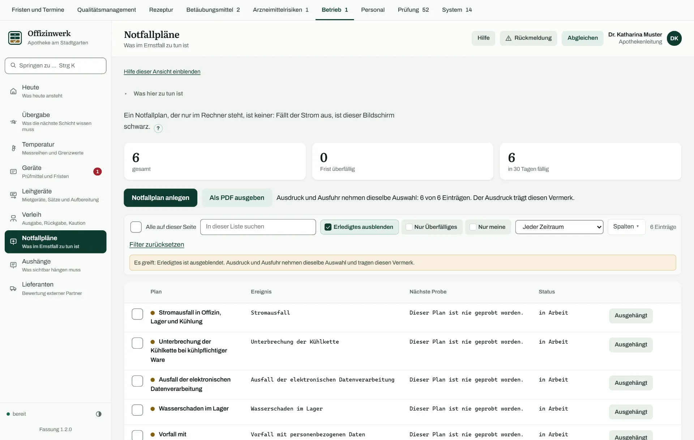Tick the Alle auf dieser Seite checkbox

(x=136, y=227)
